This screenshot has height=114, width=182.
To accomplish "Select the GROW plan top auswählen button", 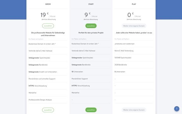I will click(x=48, y=26).
